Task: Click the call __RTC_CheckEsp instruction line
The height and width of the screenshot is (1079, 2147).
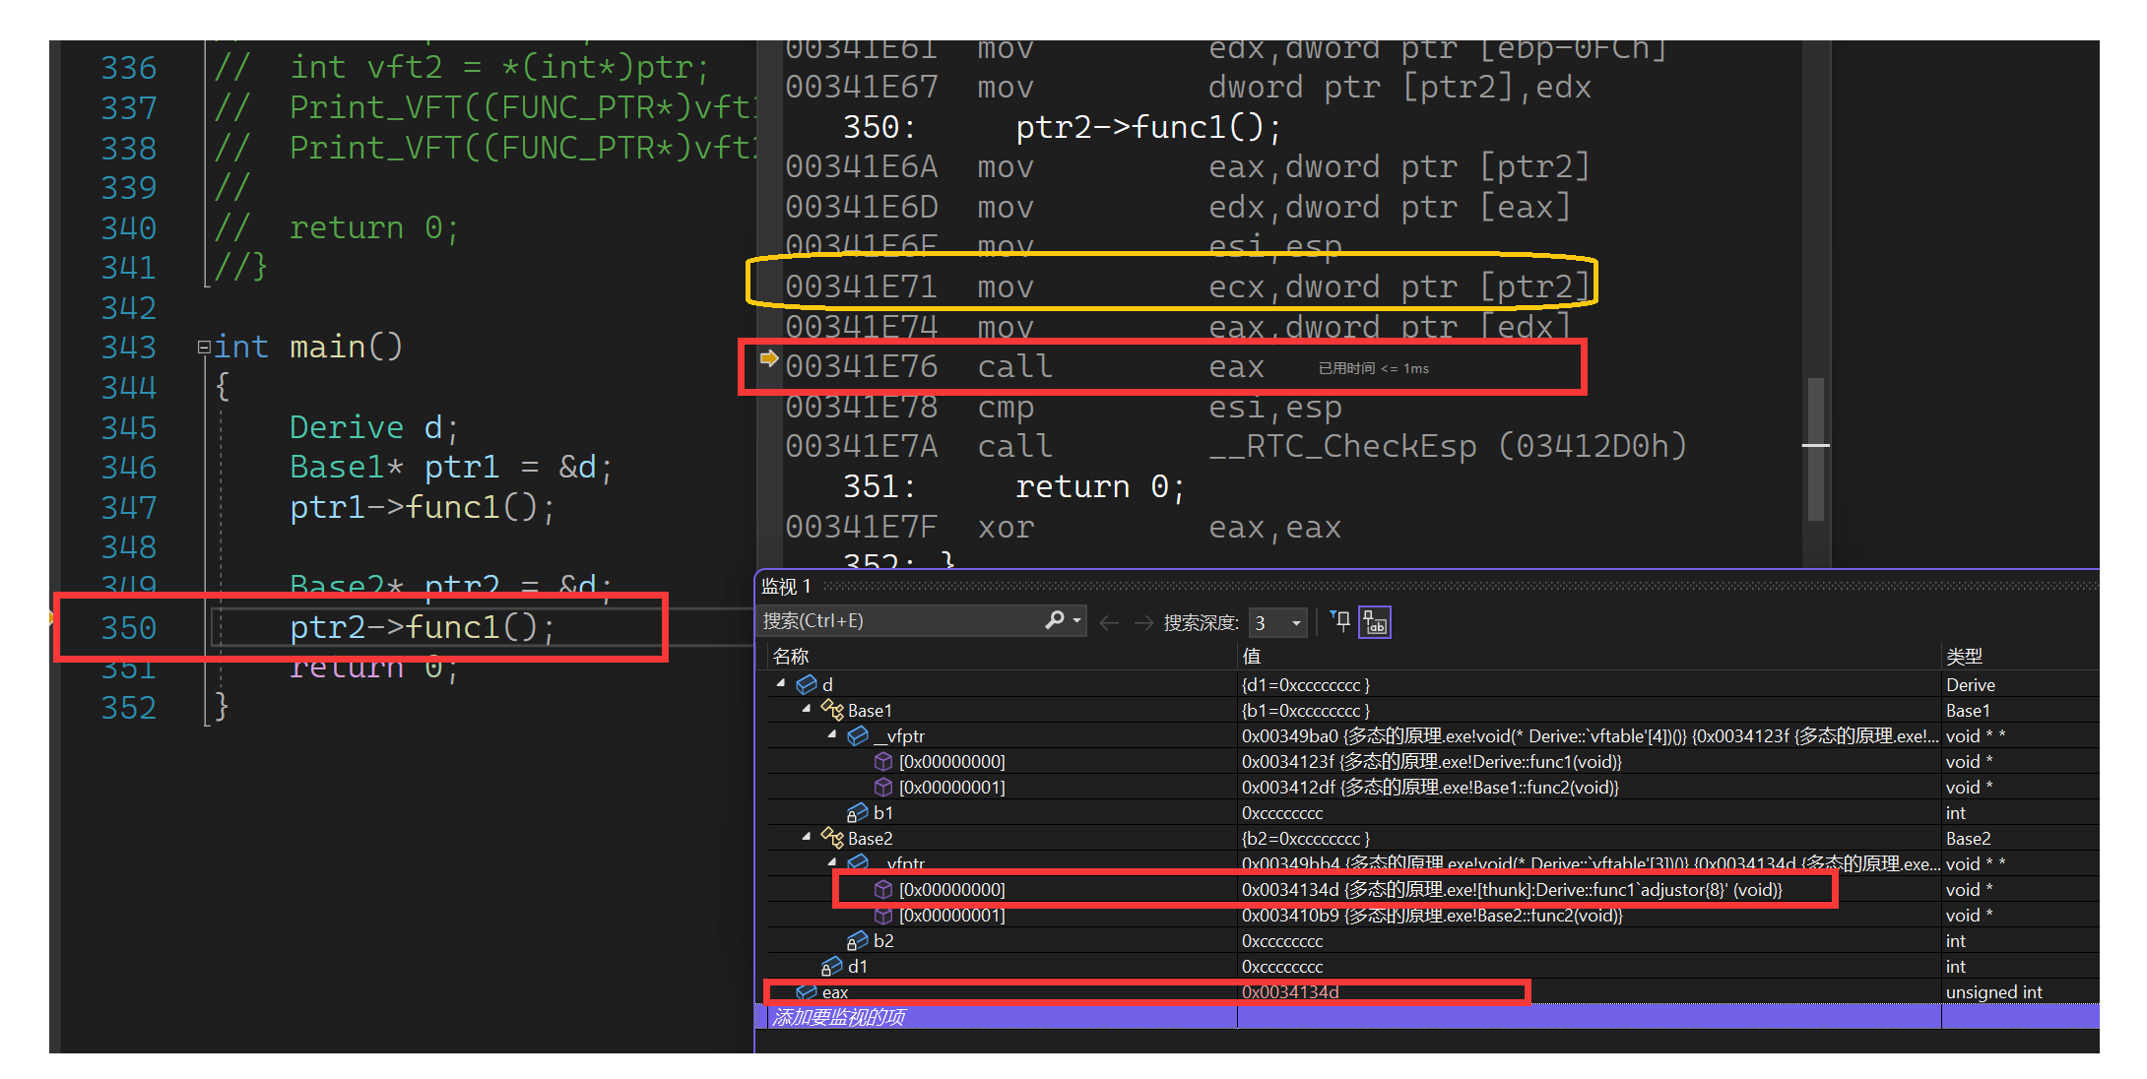Action: pyautogui.click(x=1236, y=446)
